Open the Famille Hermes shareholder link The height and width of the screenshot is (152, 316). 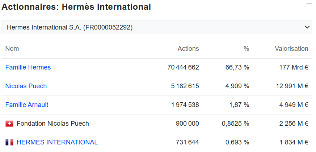28,67
